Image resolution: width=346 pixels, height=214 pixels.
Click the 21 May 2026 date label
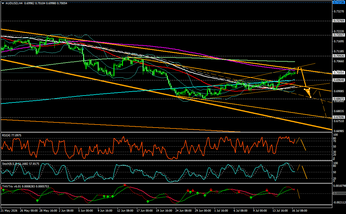pyautogui.click(x=9, y=210)
